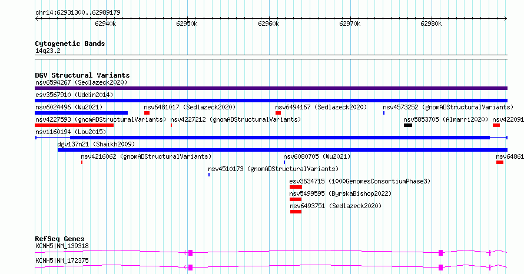
Task: Open variant esv3567910 (Uddin2014) label
Action: coord(74,95)
